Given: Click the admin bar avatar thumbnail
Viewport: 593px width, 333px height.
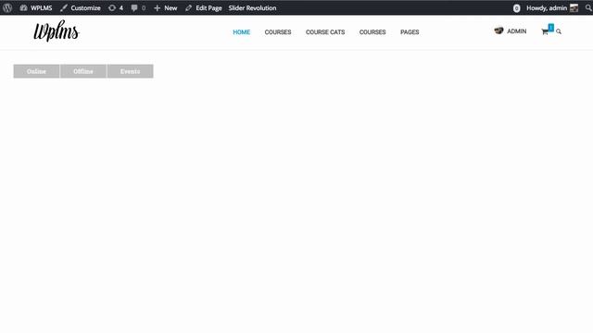Looking at the screenshot, I should pyautogui.click(x=574, y=7).
